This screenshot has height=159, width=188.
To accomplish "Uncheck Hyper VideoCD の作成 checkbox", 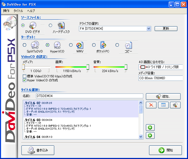I will [24, 80].
